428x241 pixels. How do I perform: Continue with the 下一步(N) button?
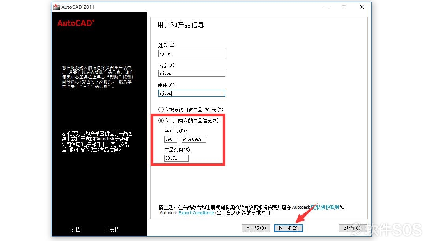click(x=288, y=228)
